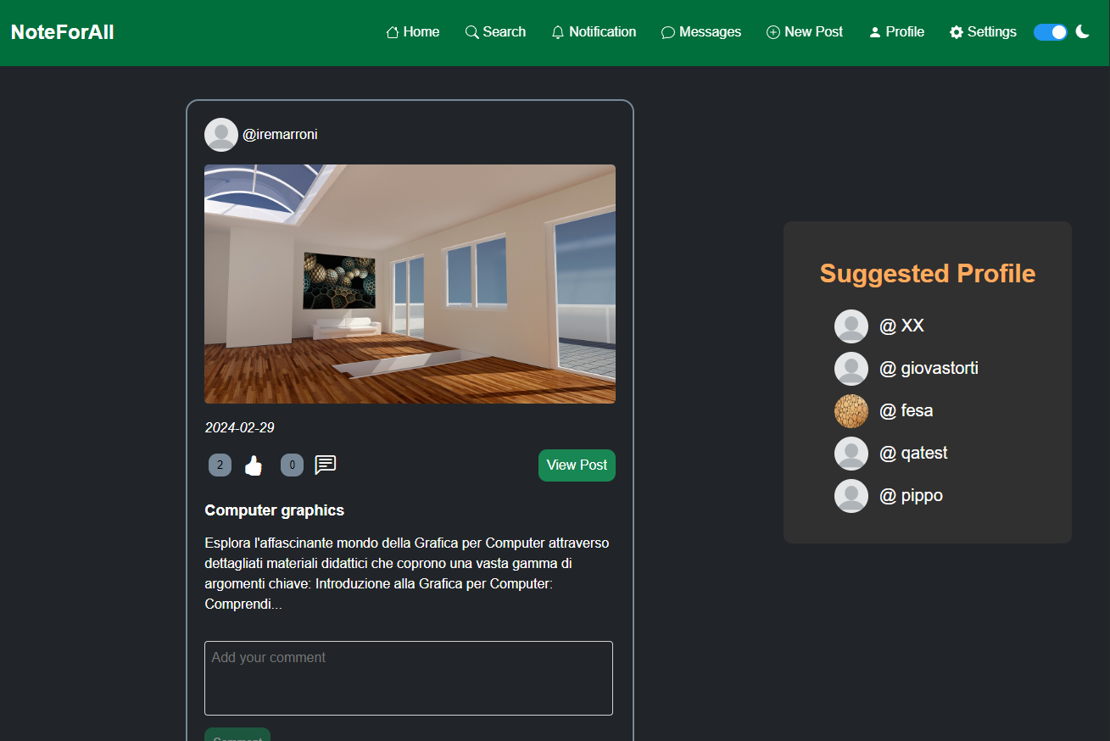
Task: Open the Home page in navbar
Action: click(x=413, y=32)
